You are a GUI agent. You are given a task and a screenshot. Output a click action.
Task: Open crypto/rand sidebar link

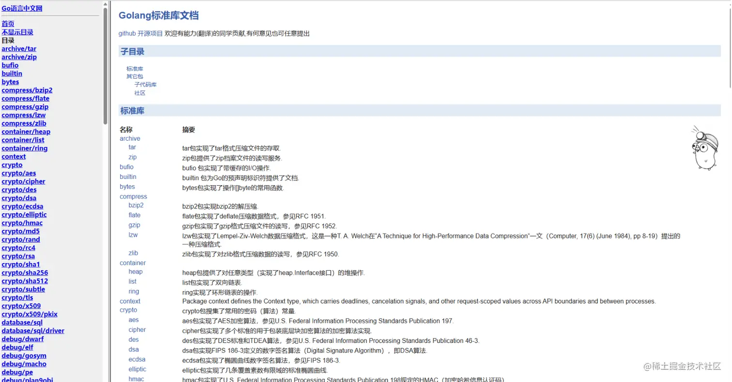point(21,239)
